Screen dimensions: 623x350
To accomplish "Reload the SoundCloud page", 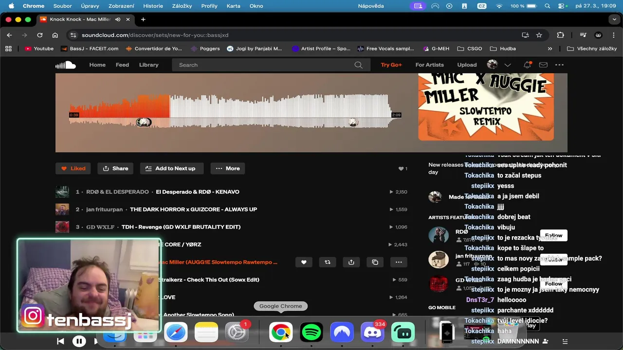I will (40, 35).
